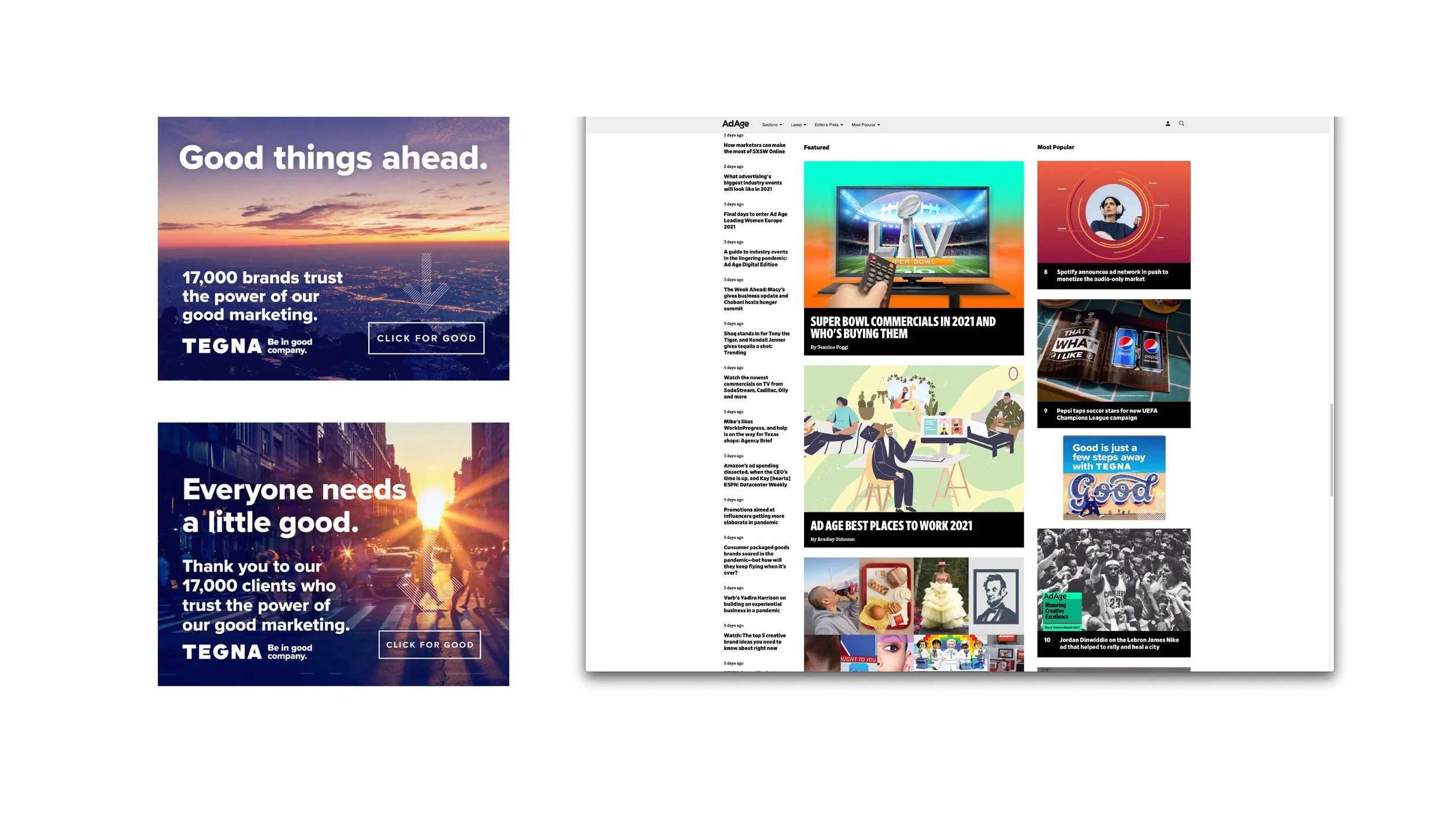The height and width of the screenshot is (813, 1445).
Task: Click the TEGNA logo on the Everyone needs a little good banner
Action: (x=222, y=652)
